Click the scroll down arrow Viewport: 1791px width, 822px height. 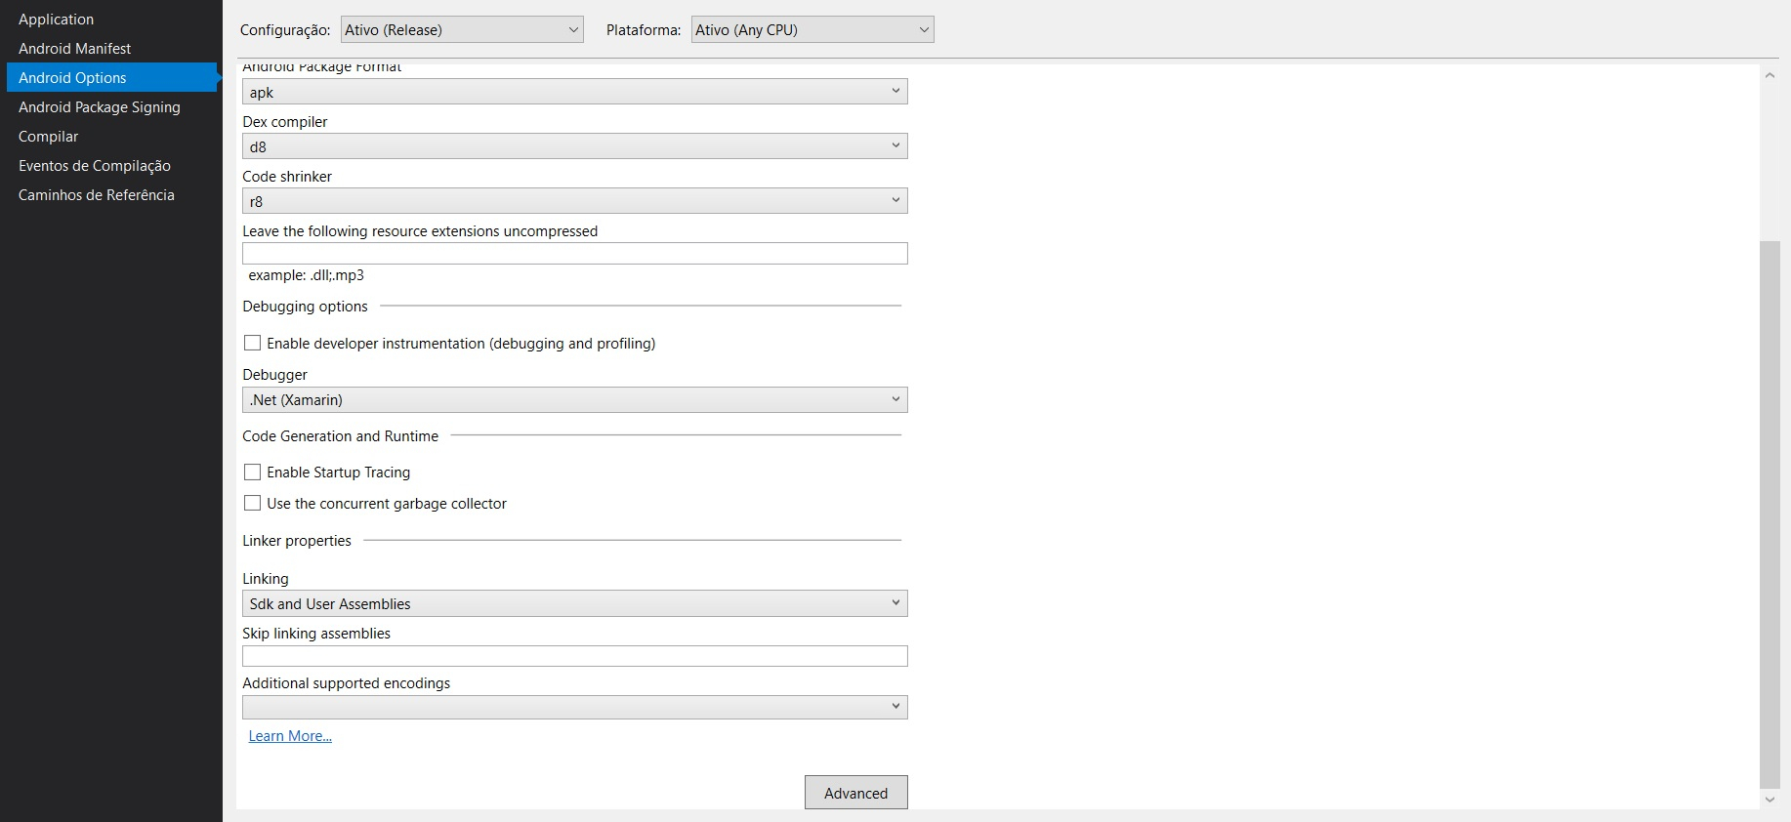coord(1770,800)
